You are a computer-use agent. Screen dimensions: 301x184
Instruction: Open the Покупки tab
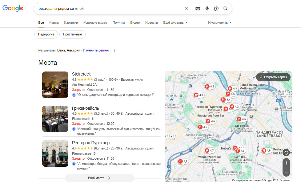pos(118,22)
